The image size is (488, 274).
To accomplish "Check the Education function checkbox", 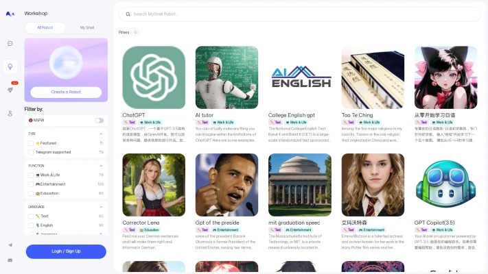I will point(31,194).
